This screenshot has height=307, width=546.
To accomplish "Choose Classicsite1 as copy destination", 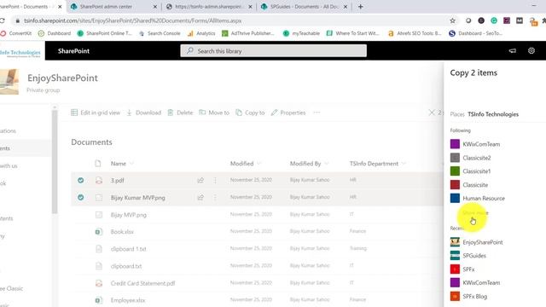I will click(x=477, y=171).
